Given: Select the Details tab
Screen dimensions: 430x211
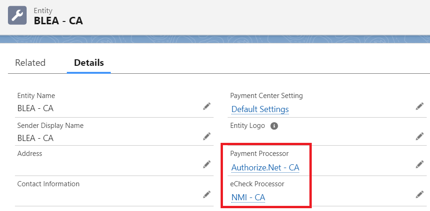Looking at the screenshot, I should (89, 63).
